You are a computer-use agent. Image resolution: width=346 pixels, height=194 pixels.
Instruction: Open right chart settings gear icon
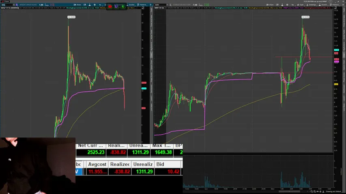pyautogui.click(x=287, y=4)
